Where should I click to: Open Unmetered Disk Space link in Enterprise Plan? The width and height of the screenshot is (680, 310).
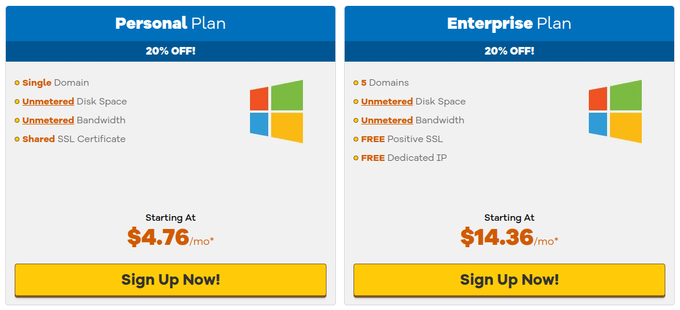pos(387,102)
